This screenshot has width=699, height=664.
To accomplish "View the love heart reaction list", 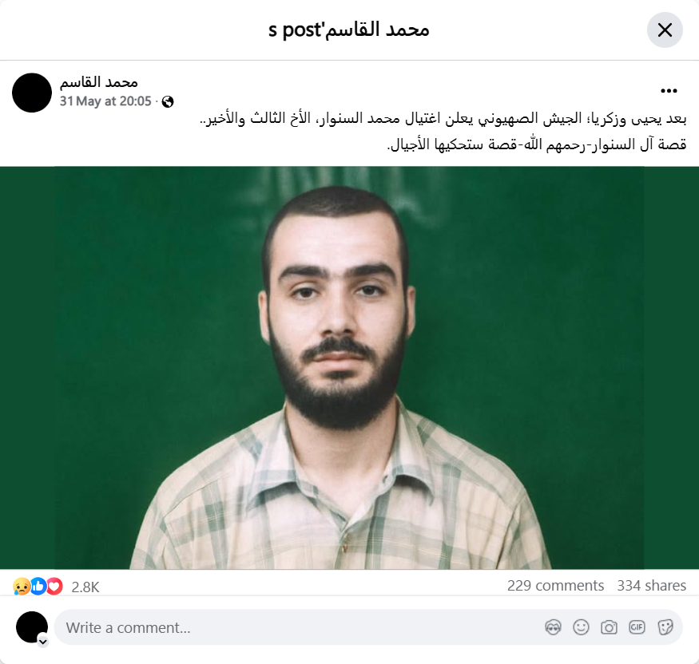I will (54, 586).
